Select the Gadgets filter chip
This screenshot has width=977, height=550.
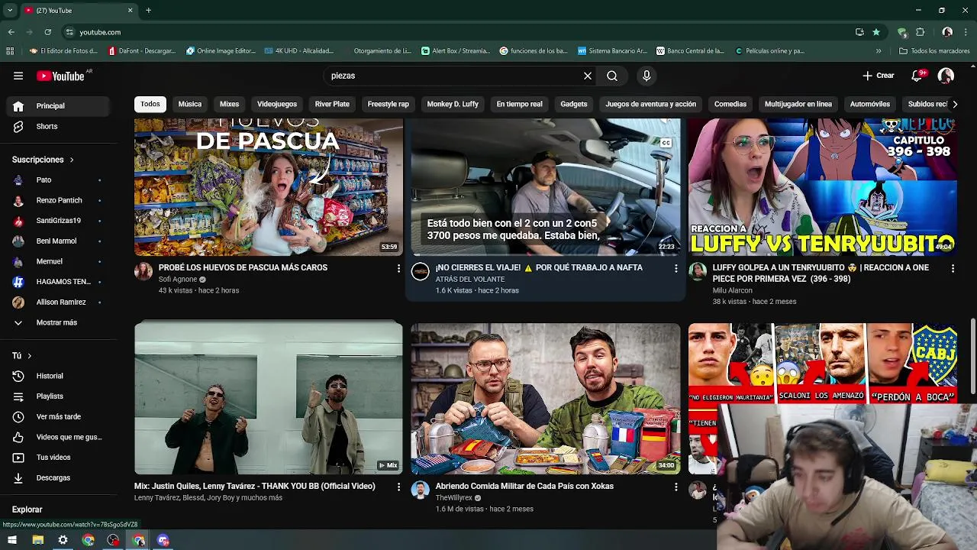coord(574,104)
